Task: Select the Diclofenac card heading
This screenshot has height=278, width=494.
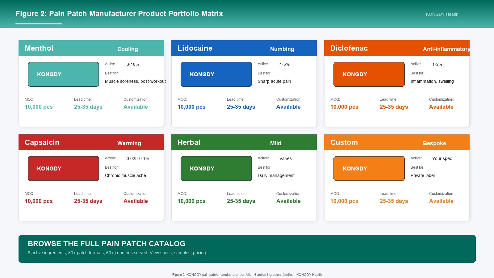Action: (x=349, y=48)
